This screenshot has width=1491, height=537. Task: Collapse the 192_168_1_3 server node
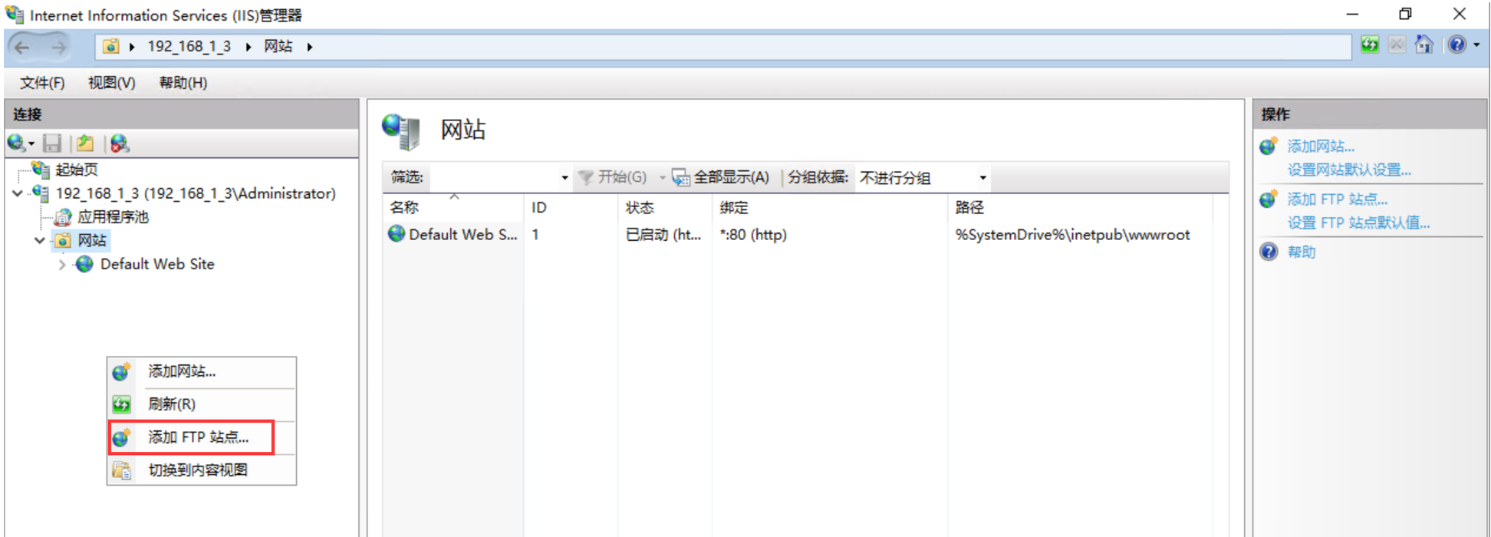coord(18,194)
